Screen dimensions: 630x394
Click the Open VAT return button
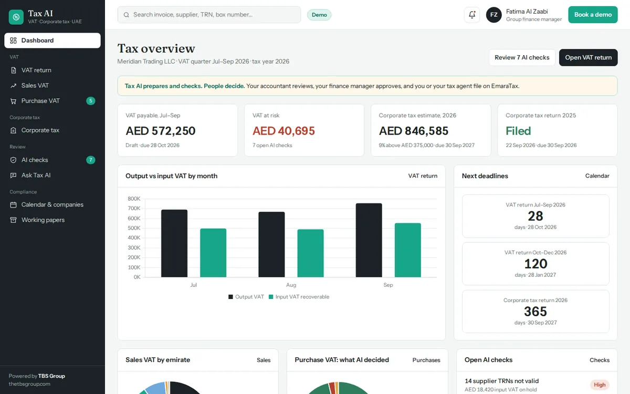click(x=588, y=57)
